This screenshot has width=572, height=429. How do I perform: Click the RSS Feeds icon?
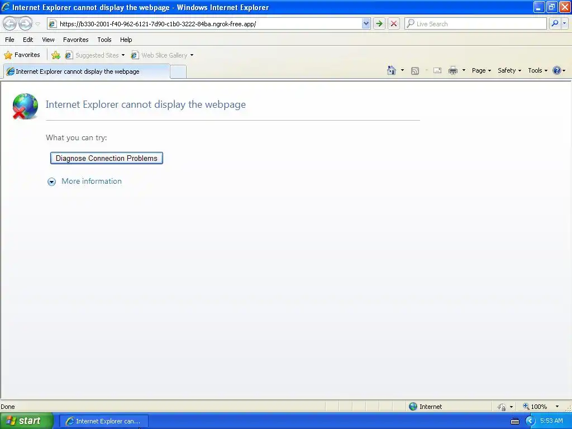(415, 71)
